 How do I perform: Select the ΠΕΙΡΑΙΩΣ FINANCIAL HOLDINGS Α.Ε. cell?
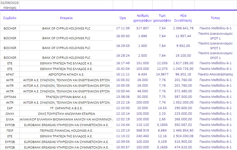pos(66,130)
